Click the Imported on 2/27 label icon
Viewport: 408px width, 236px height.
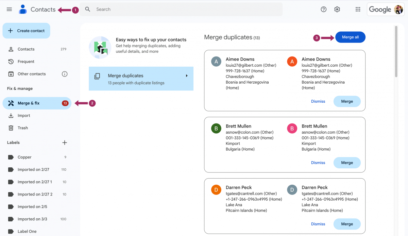click(x=11, y=169)
